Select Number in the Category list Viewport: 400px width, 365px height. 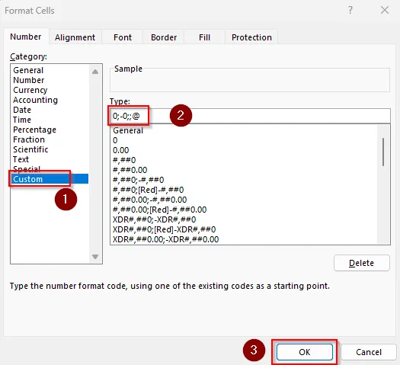[x=50, y=80]
